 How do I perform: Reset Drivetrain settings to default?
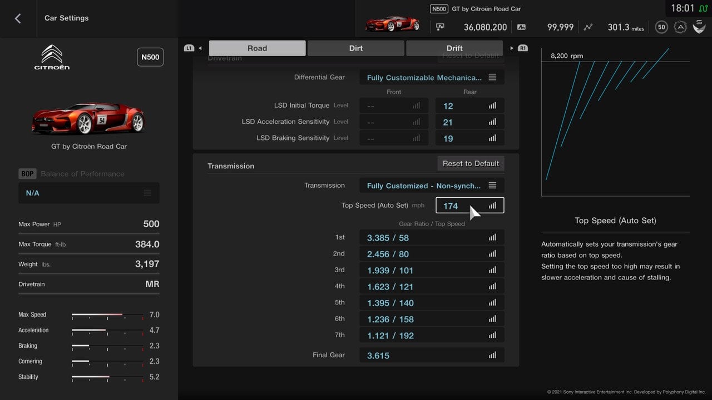pyautogui.click(x=471, y=57)
